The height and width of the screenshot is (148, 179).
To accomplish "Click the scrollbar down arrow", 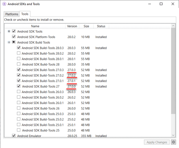I will [173, 135].
